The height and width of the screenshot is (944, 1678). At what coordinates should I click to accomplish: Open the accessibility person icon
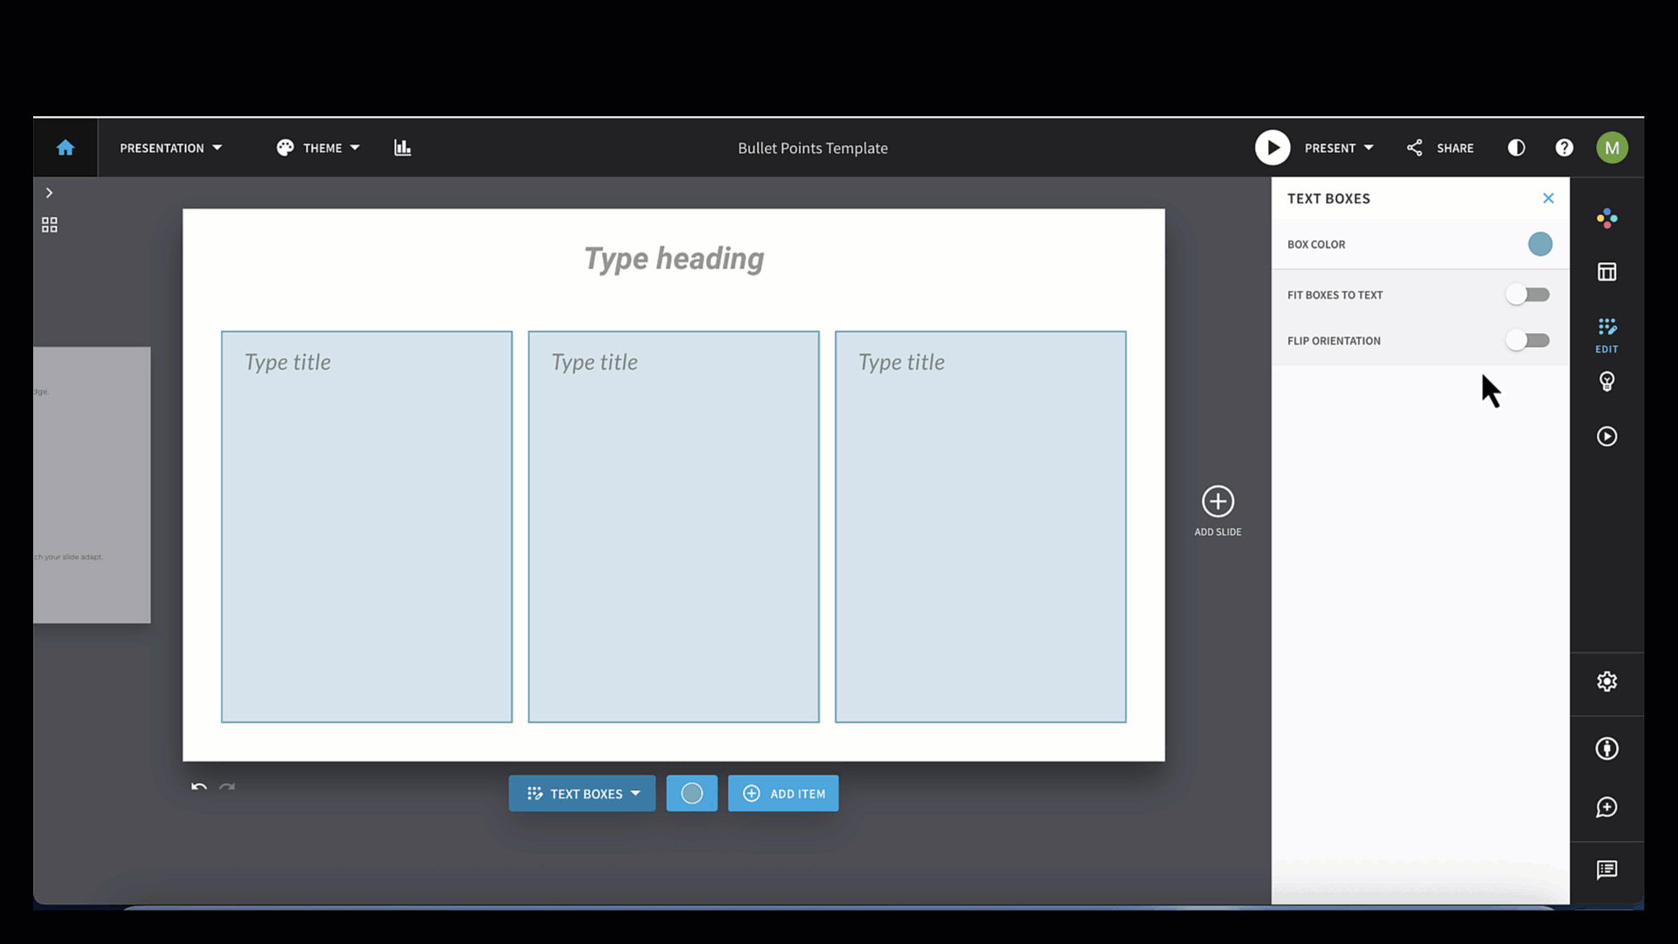pyautogui.click(x=1606, y=748)
